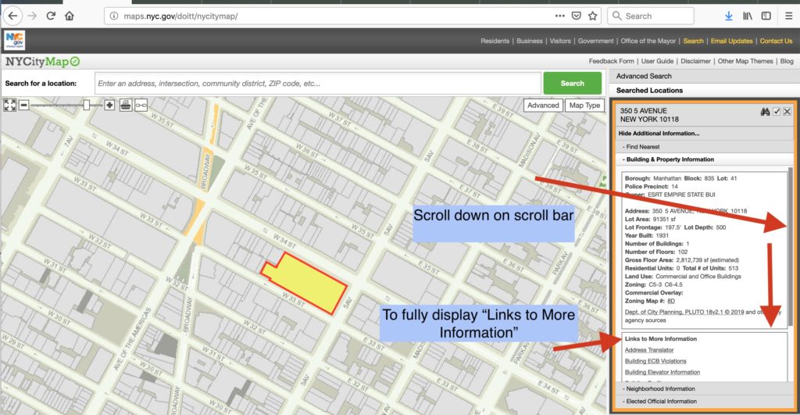Image resolution: width=800 pixels, height=415 pixels.
Task: Open the Blog link
Action: [786, 61]
